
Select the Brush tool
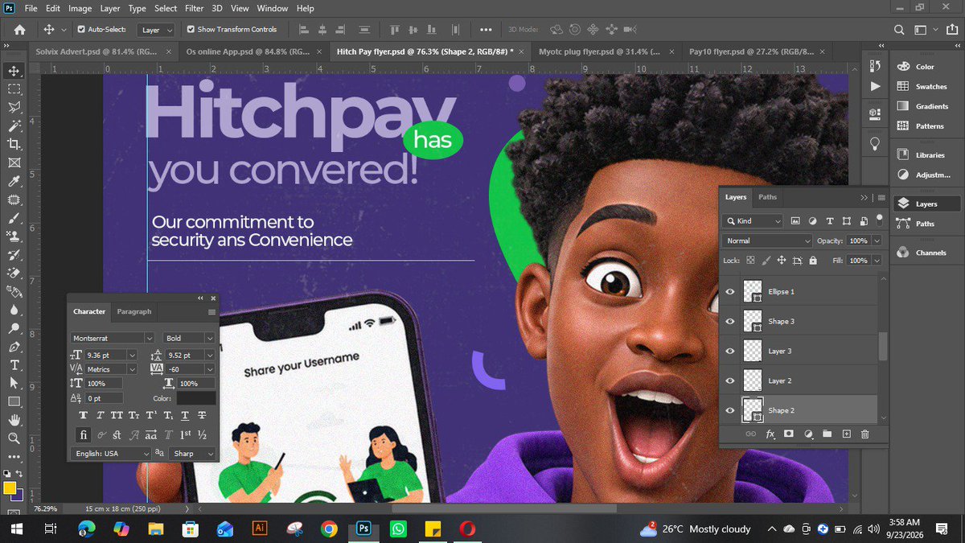click(14, 217)
